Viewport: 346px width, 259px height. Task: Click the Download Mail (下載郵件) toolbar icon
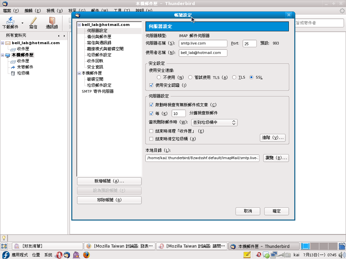pos(10,21)
